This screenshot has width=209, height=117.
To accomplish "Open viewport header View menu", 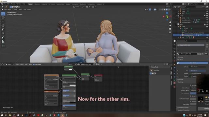I will (x=16, y=9).
